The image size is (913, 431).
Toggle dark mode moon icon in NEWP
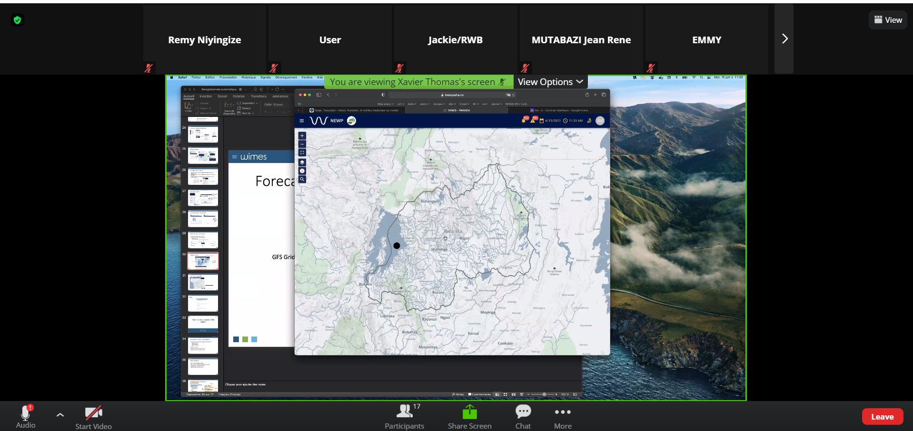pos(589,121)
